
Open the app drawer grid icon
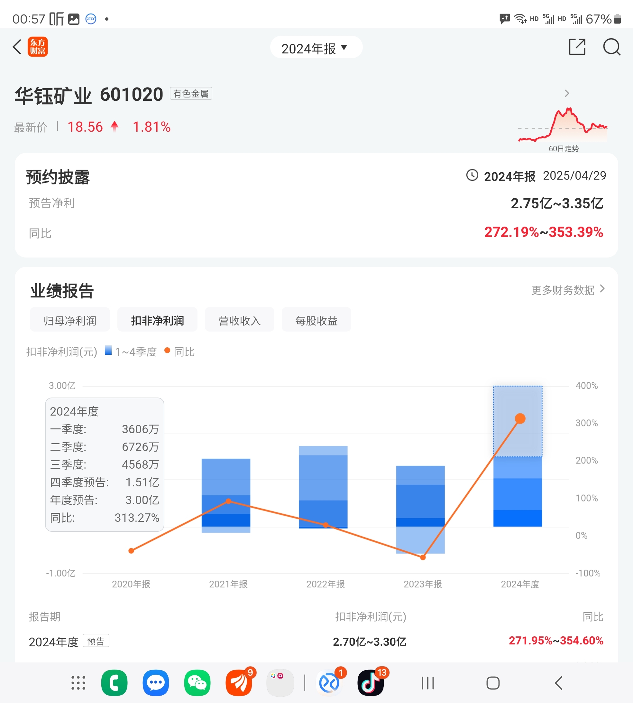pos(78,683)
